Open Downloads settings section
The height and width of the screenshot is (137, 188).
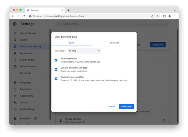pyautogui.click(x=26, y=89)
